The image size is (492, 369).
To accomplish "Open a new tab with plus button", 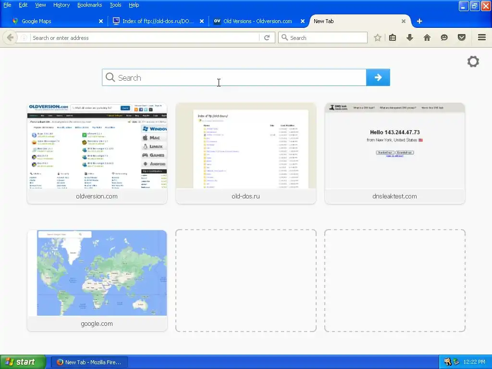I will (419, 21).
